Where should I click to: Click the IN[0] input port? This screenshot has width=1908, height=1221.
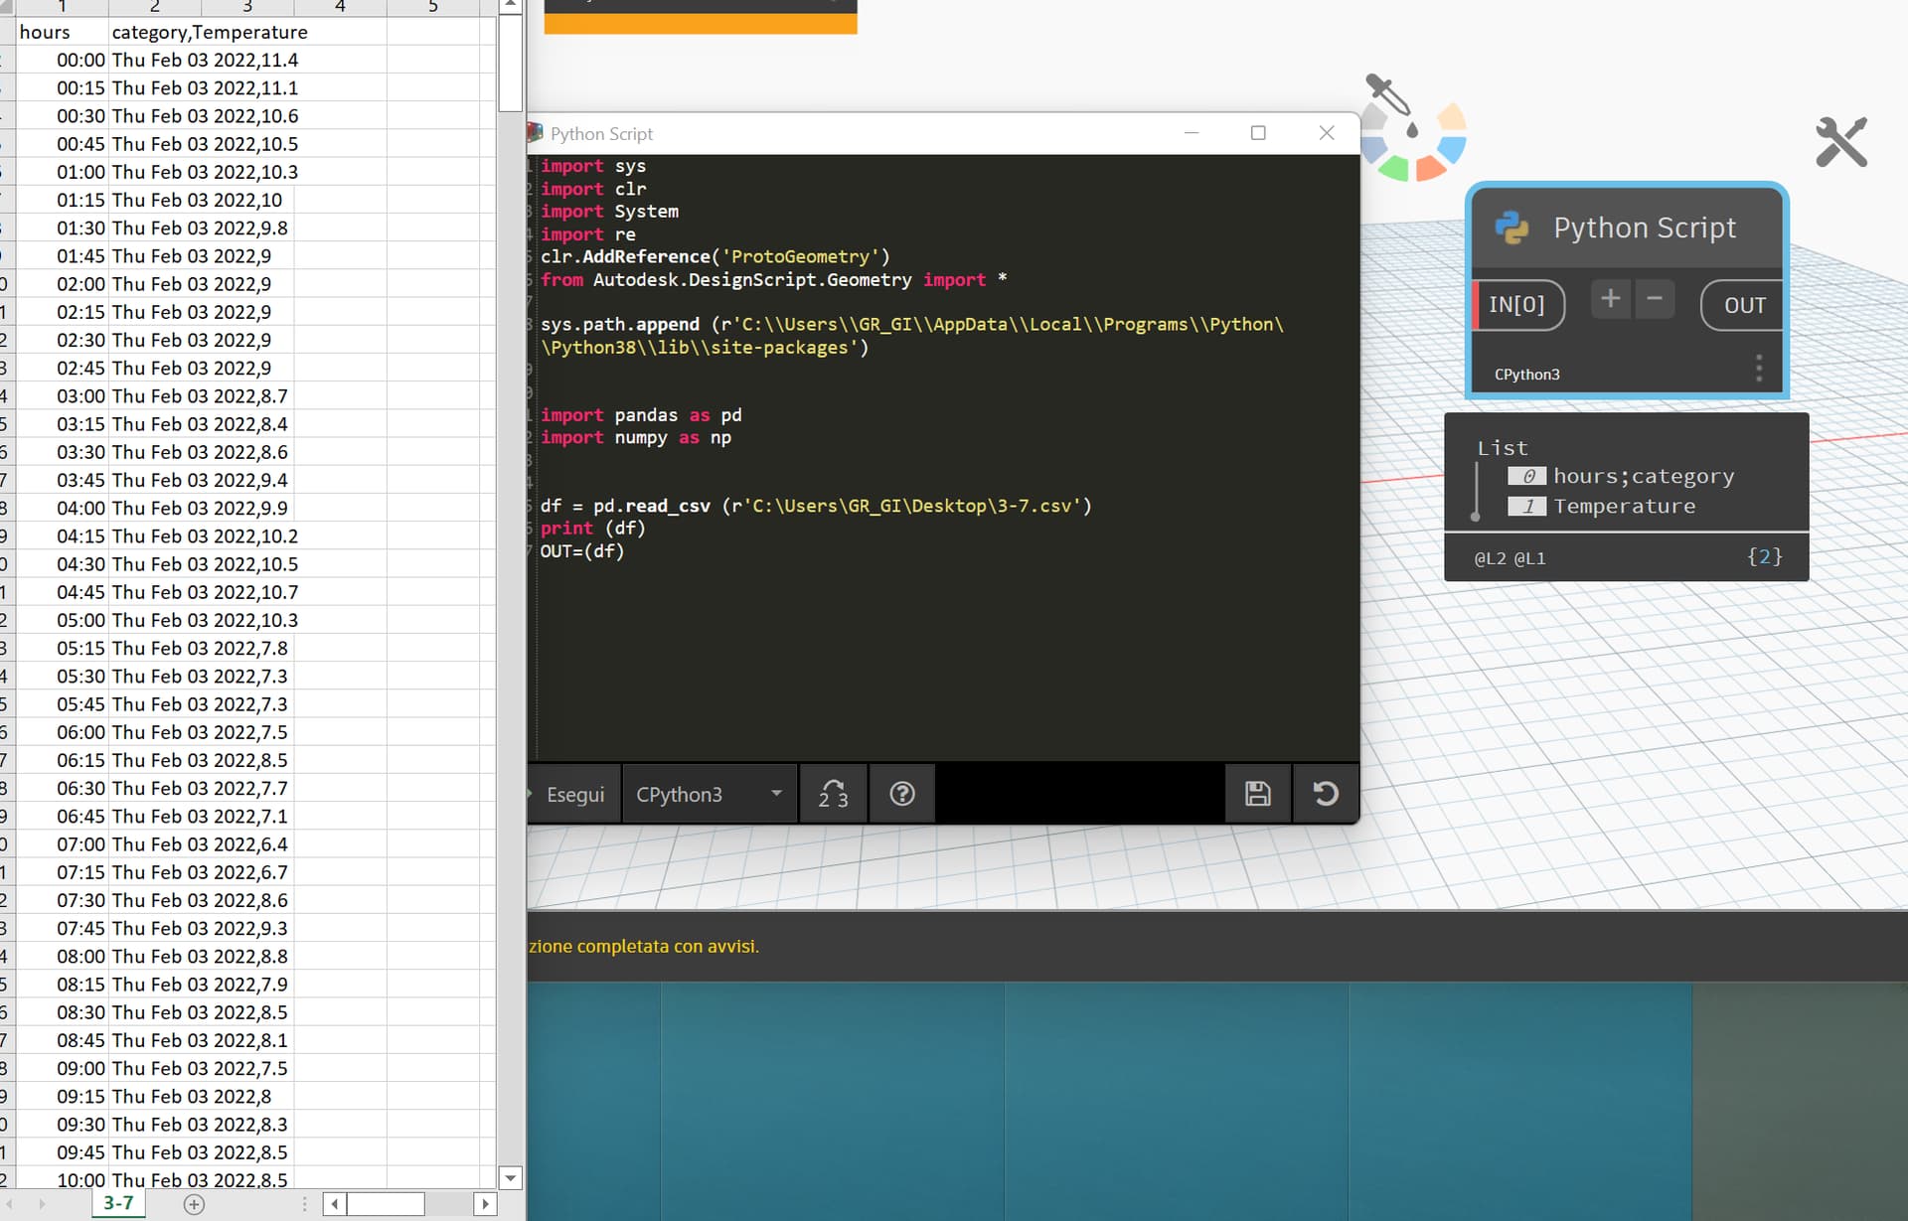pyautogui.click(x=1516, y=305)
